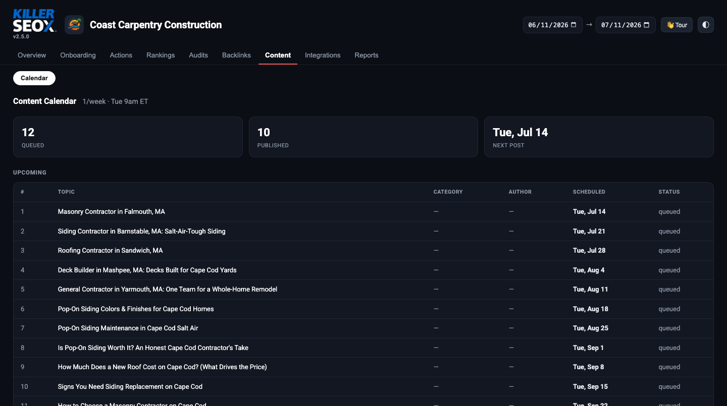
Task: Select topic Roofing Contractor in Sandwich, MA
Action: pos(111,251)
